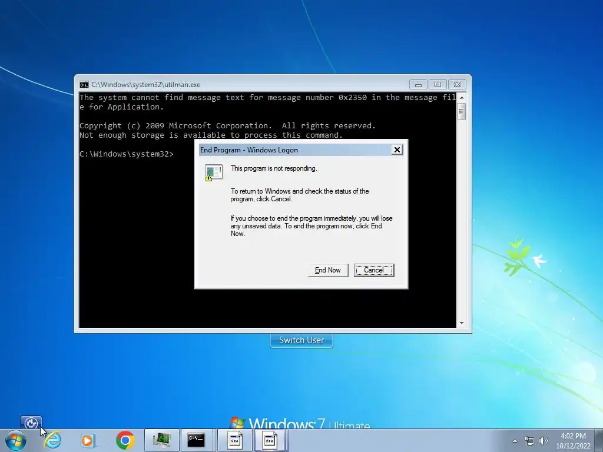Click the 'This program is not responding.' text
Viewport: 603px width, 452px height.
(x=274, y=168)
